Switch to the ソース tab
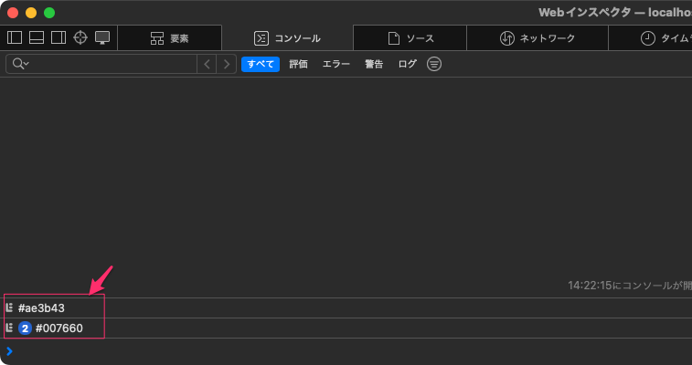Image resolution: width=692 pixels, height=365 pixels. (410, 38)
